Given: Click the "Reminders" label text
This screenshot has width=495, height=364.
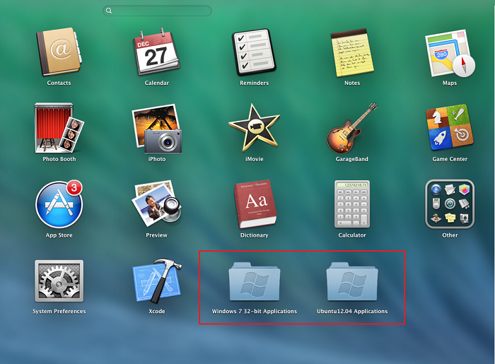Looking at the screenshot, I should 254,83.
